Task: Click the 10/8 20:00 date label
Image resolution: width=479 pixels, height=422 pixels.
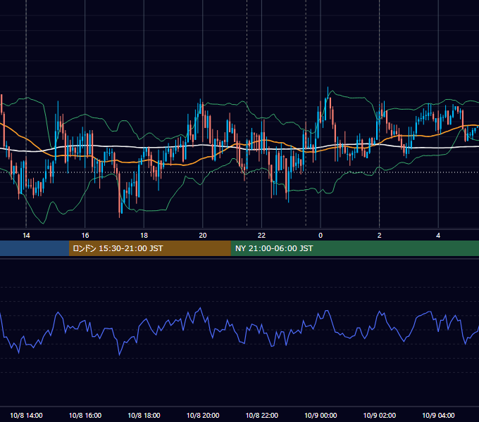Action: point(203,415)
